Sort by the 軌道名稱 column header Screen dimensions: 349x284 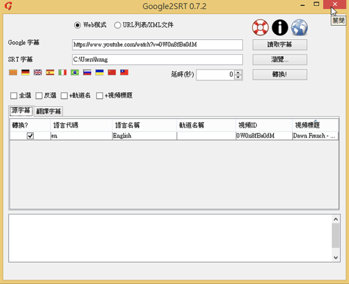pyautogui.click(x=206, y=125)
